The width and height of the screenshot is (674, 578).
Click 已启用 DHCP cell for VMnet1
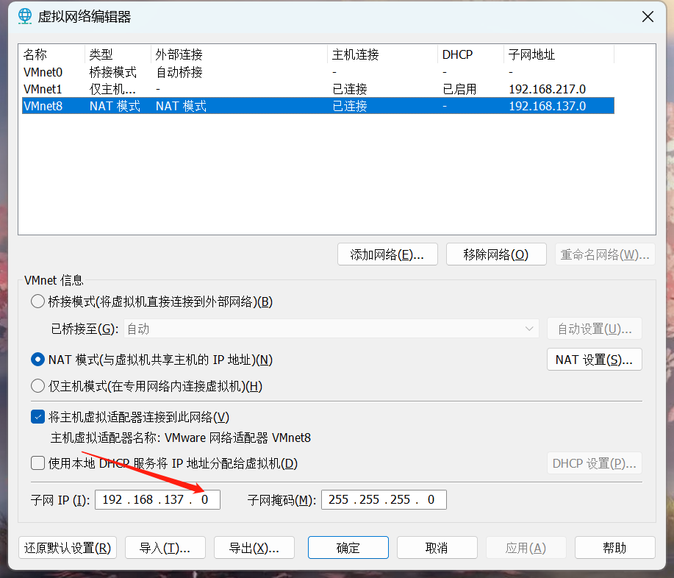click(x=459, y=89)
